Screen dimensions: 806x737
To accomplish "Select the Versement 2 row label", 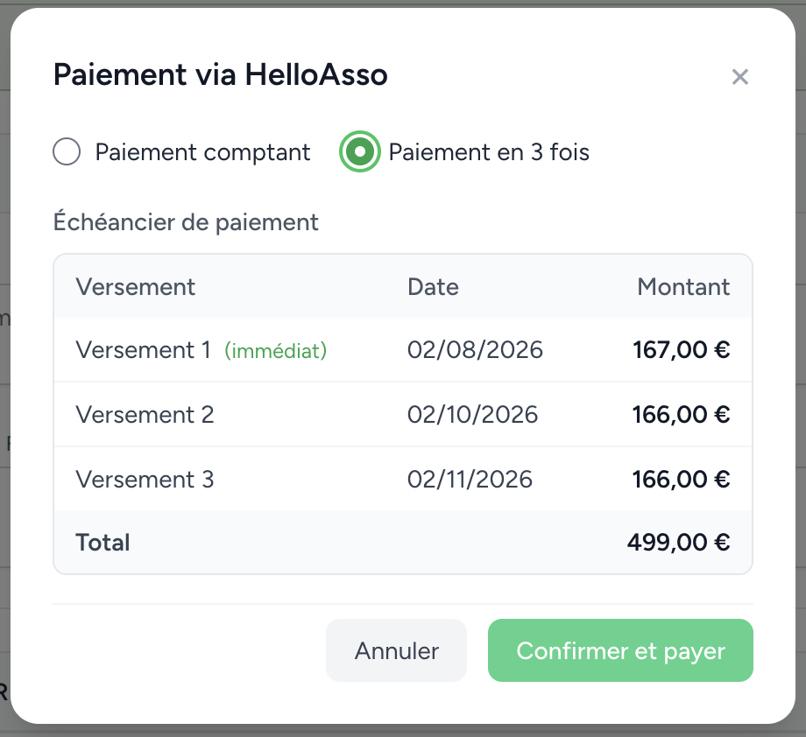I will click(145, 415).
